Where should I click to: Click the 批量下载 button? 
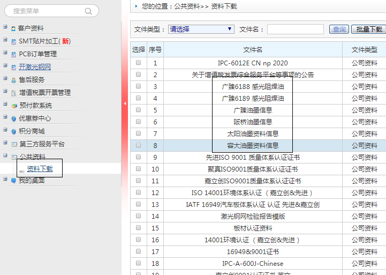[x=369, y=29]
